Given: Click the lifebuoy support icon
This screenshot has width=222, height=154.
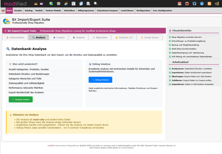Looking at the screenshot, I should tap(188, 4).
